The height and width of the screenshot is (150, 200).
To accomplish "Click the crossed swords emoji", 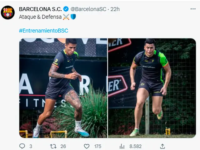I will click(x=66, y=17).
